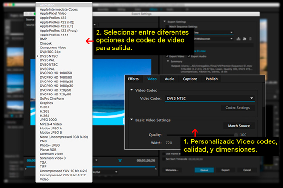Choose DVCPRO HD 720p60 codec
Image resolution: width=283 pixels, height=188 pixels.
click(x=64, y=94)
